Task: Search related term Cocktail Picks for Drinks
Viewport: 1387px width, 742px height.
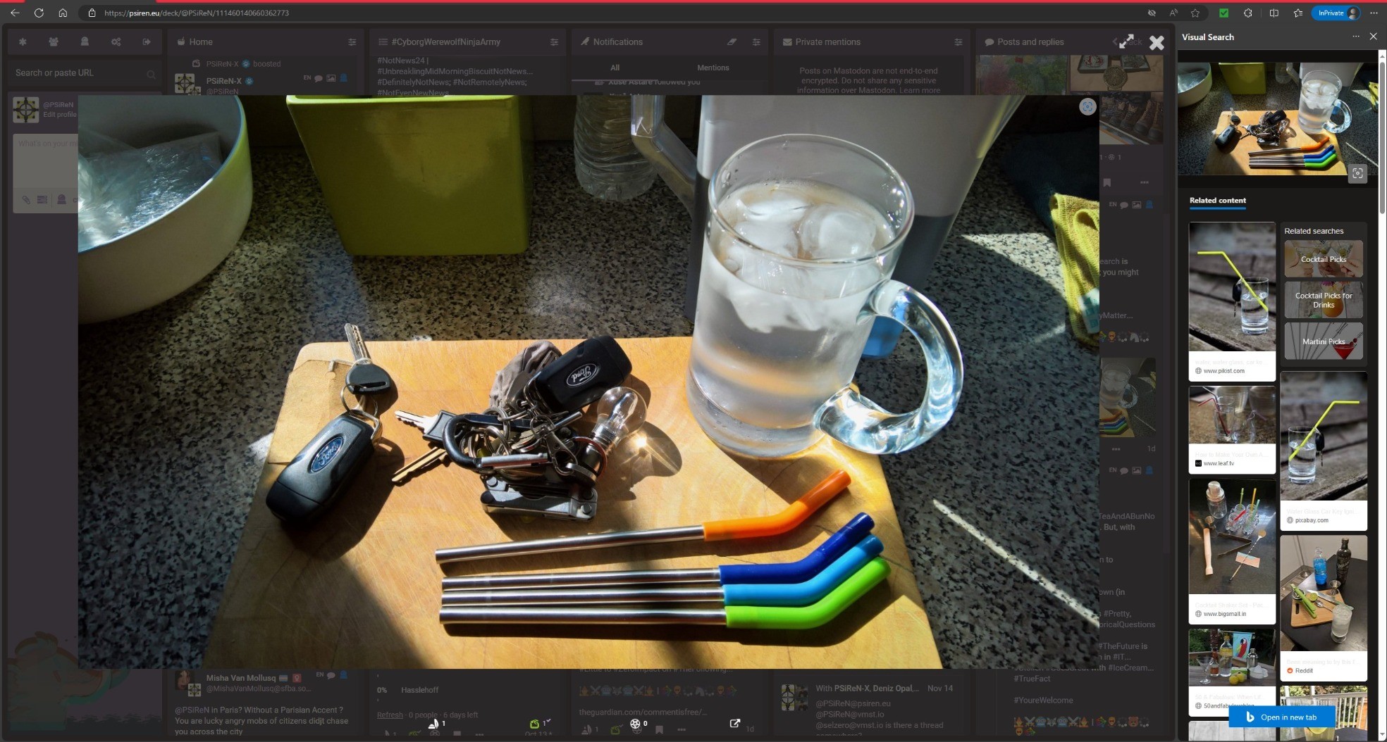Action: click(1323, 300)
